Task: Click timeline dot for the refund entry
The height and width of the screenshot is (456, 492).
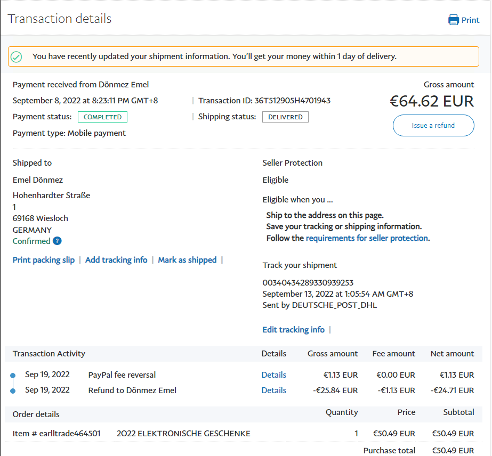Action: (13, 391)
